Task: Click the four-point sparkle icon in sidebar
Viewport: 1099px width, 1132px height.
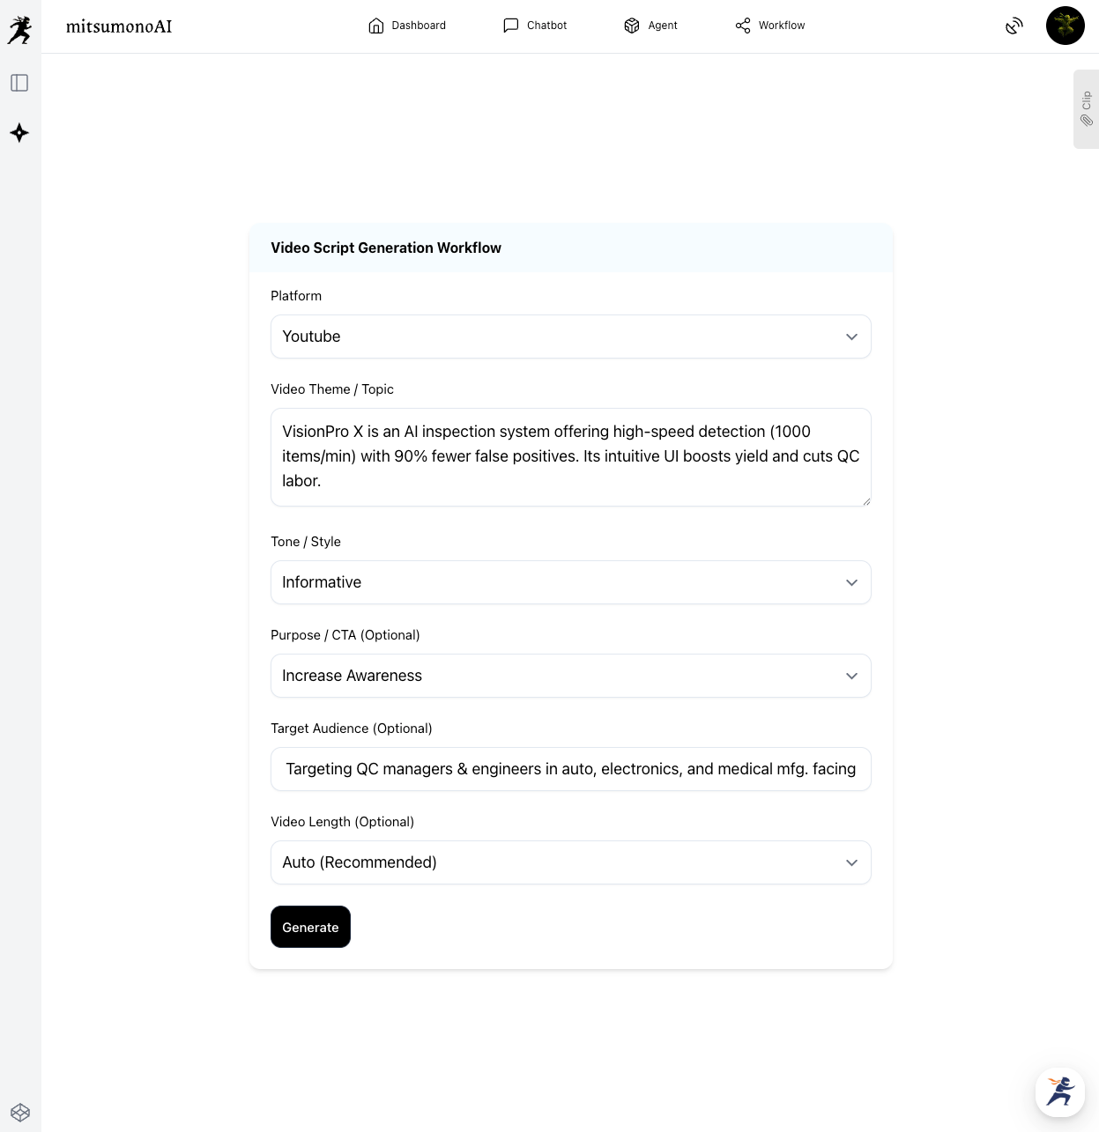Action: [19, 133]
